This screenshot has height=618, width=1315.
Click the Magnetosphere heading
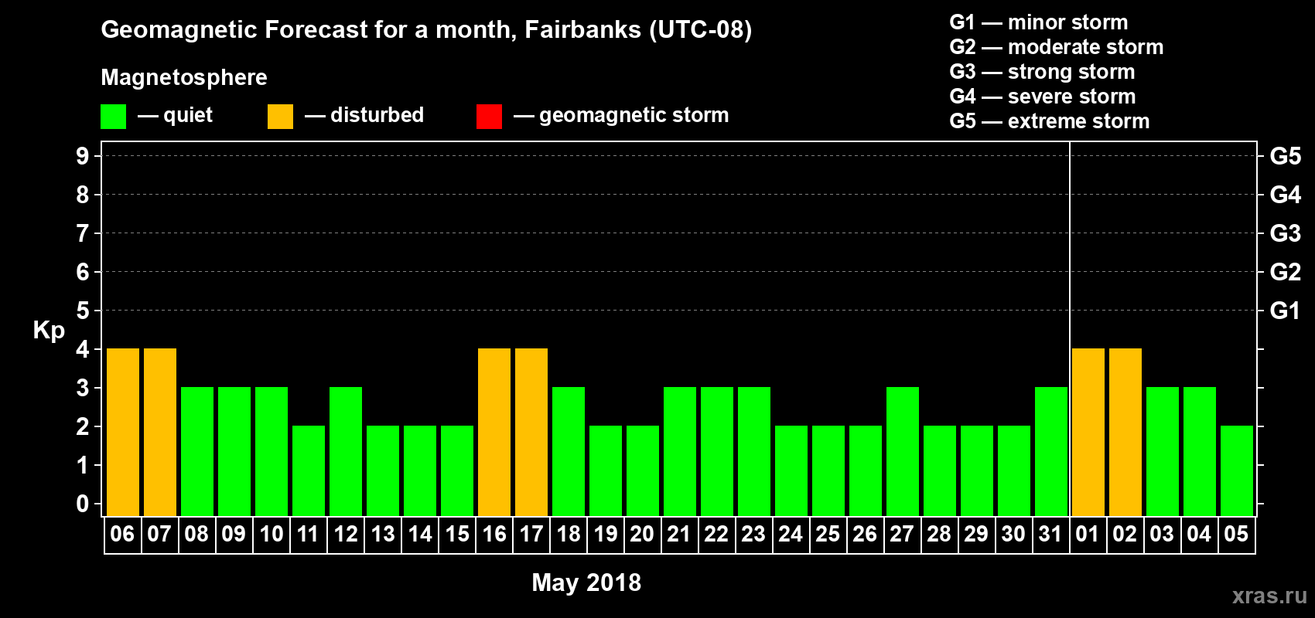click(x=184, y=78)
